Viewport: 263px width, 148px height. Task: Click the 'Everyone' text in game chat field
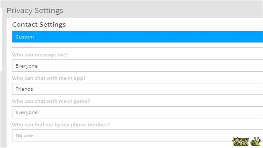pyautogui.click(x=26, y=112)
